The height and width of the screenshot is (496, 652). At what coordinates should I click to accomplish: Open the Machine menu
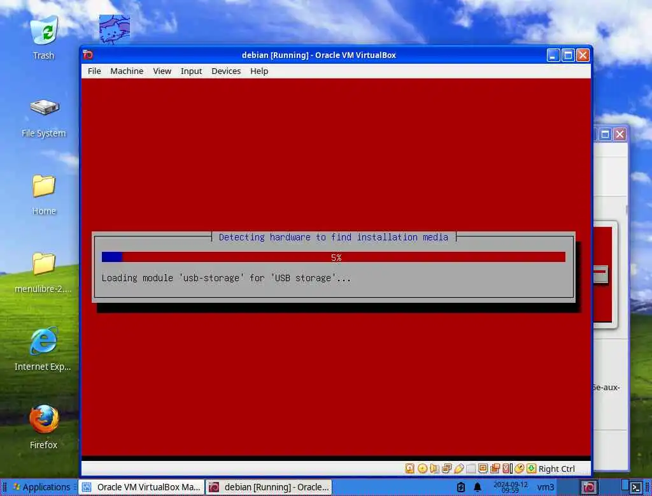click(127, 71)
